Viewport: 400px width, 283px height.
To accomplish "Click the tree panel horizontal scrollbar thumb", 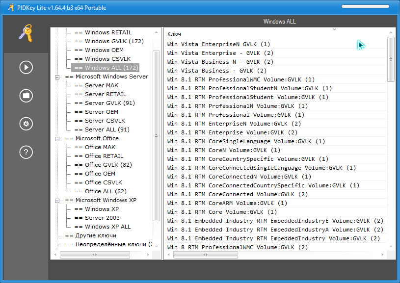I will (95, 255).
